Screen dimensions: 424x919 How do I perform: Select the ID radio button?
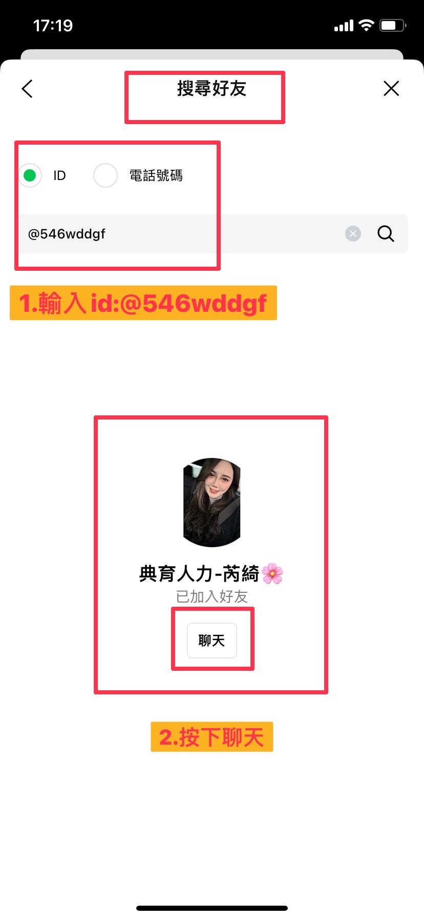(x=30, y=175)
